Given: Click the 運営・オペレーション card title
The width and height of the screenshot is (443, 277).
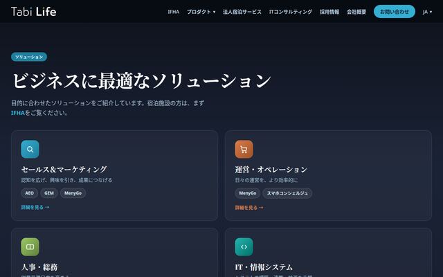Looking at the screenshot, I should (271, 169).
